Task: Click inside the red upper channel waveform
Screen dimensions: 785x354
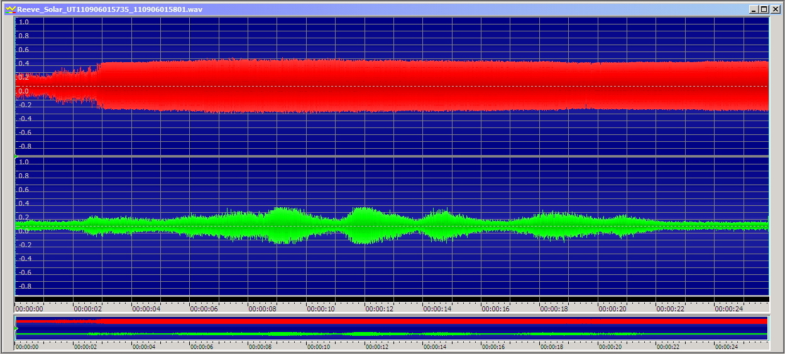Action: (392, 86)
